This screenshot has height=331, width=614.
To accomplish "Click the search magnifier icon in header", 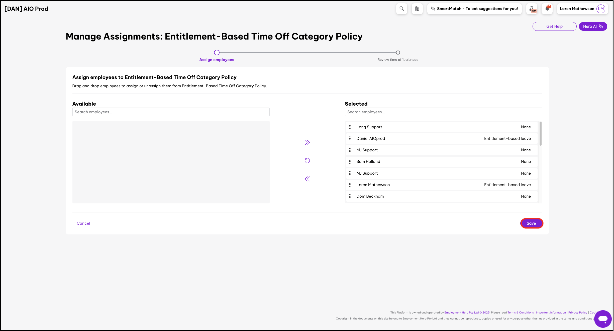I will 401,9.
